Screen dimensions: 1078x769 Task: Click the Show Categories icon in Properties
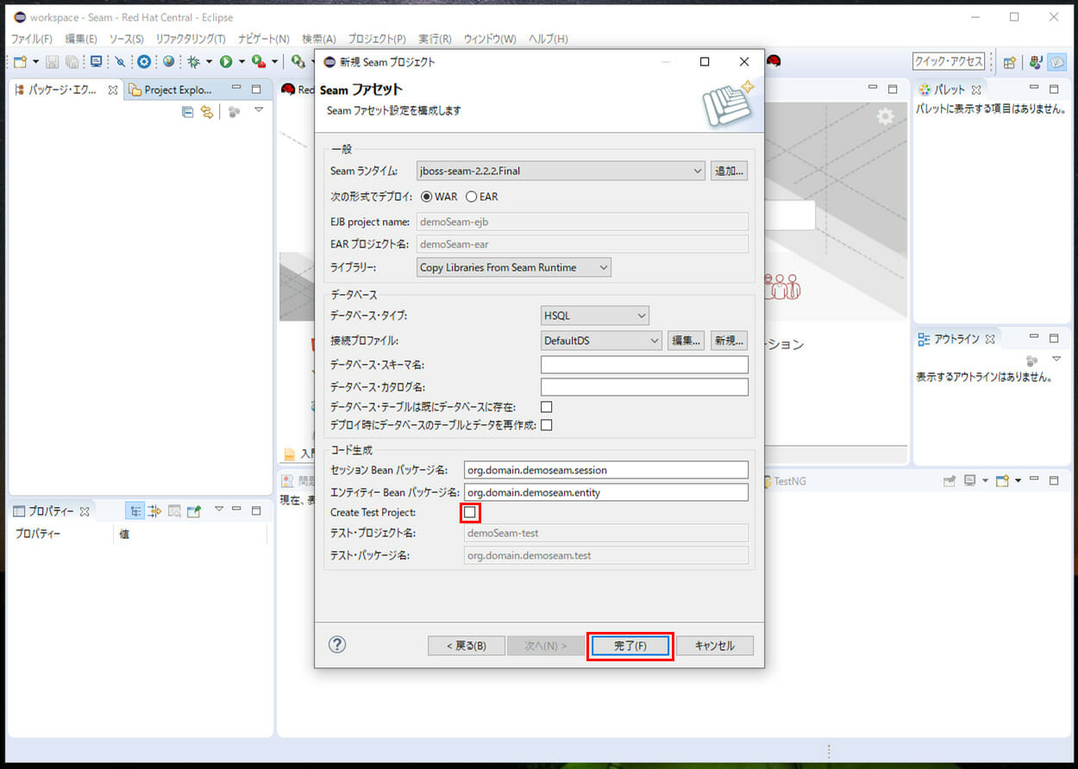(135, 511)
